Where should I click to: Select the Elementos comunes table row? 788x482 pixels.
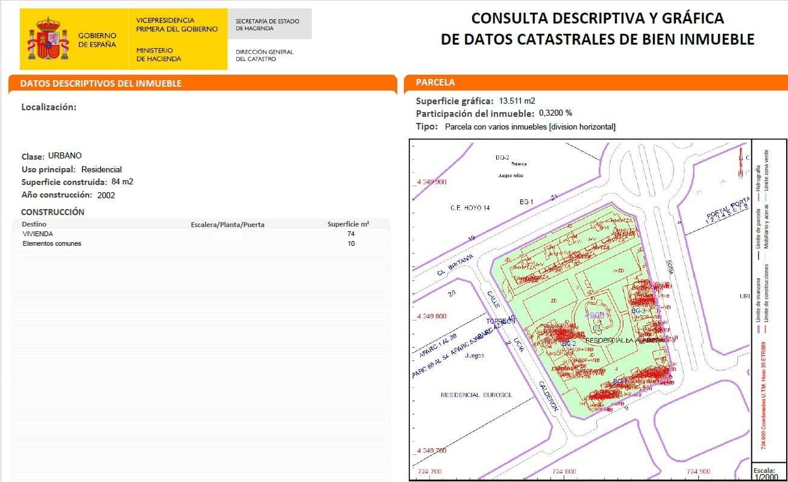(201, 243)
